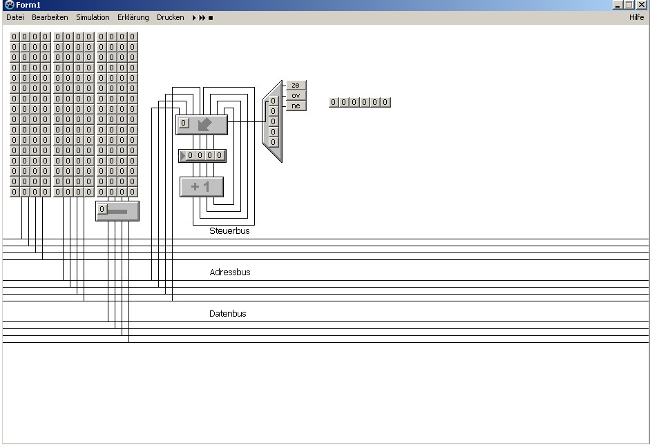Open the Hilfe menu
This screenshot has width=650, height=447.
click(636, 18)
